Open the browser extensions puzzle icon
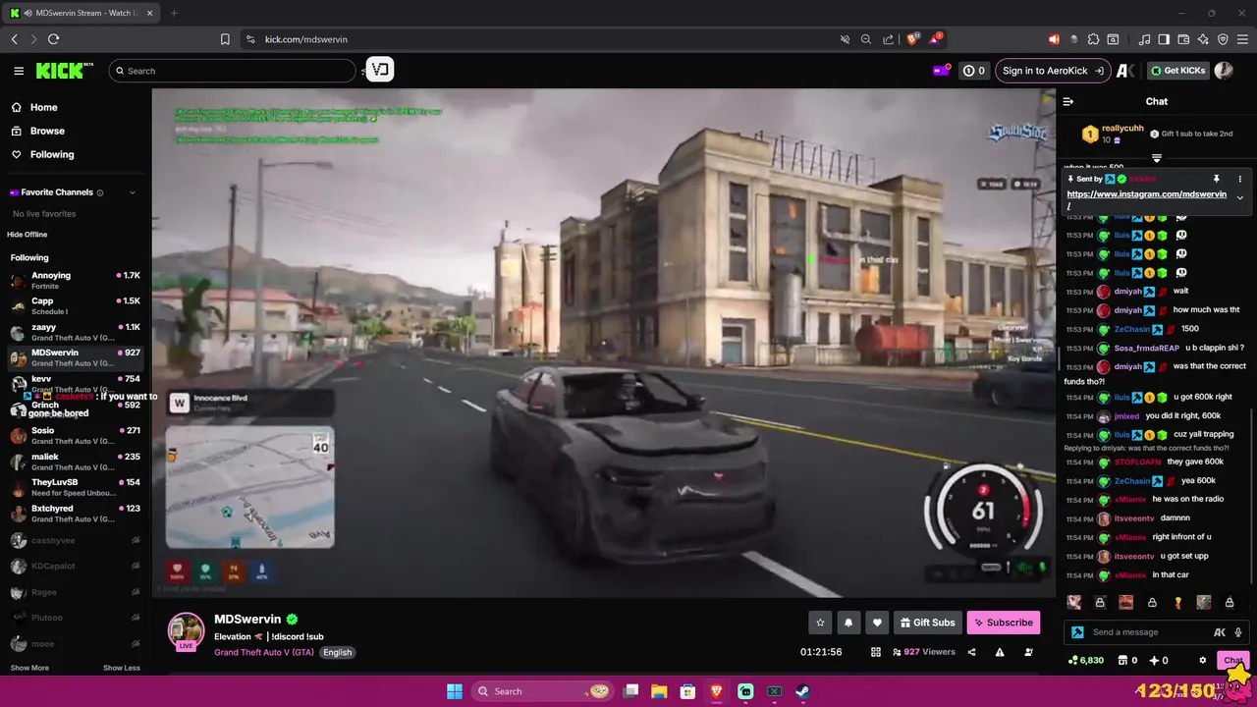 pyautogui.click(x=1093, y=39)
